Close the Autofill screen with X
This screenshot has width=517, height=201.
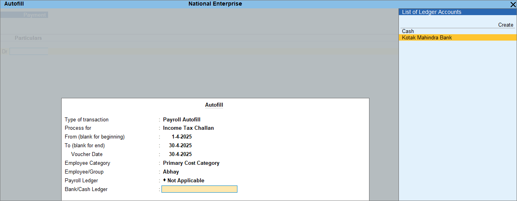click(x=513, y=4)
